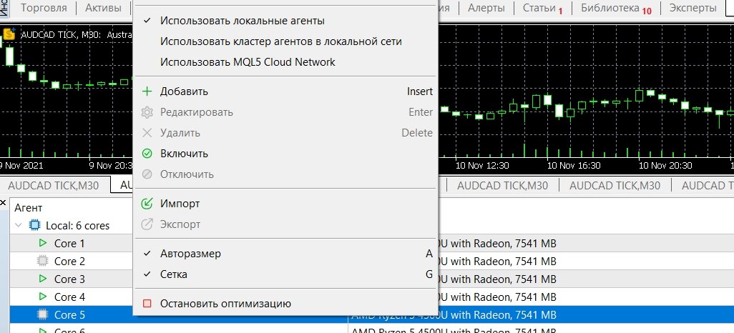734x333 pixels.
Task: Click the red square icon beside Остановить оптимизацию
Action: coord(147,304)
